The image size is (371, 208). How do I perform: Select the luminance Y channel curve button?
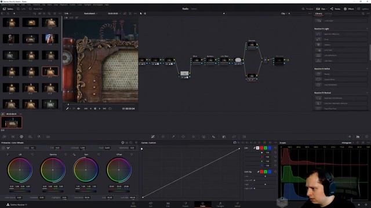pos(257,148)
